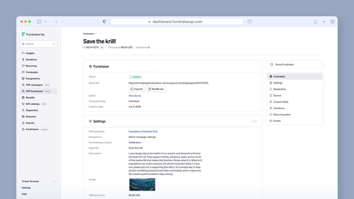The height and width of the screenshot is (199, 354).
Task: Click the 'Save the krill!' page heading
Action: click(x=99, y=41)
